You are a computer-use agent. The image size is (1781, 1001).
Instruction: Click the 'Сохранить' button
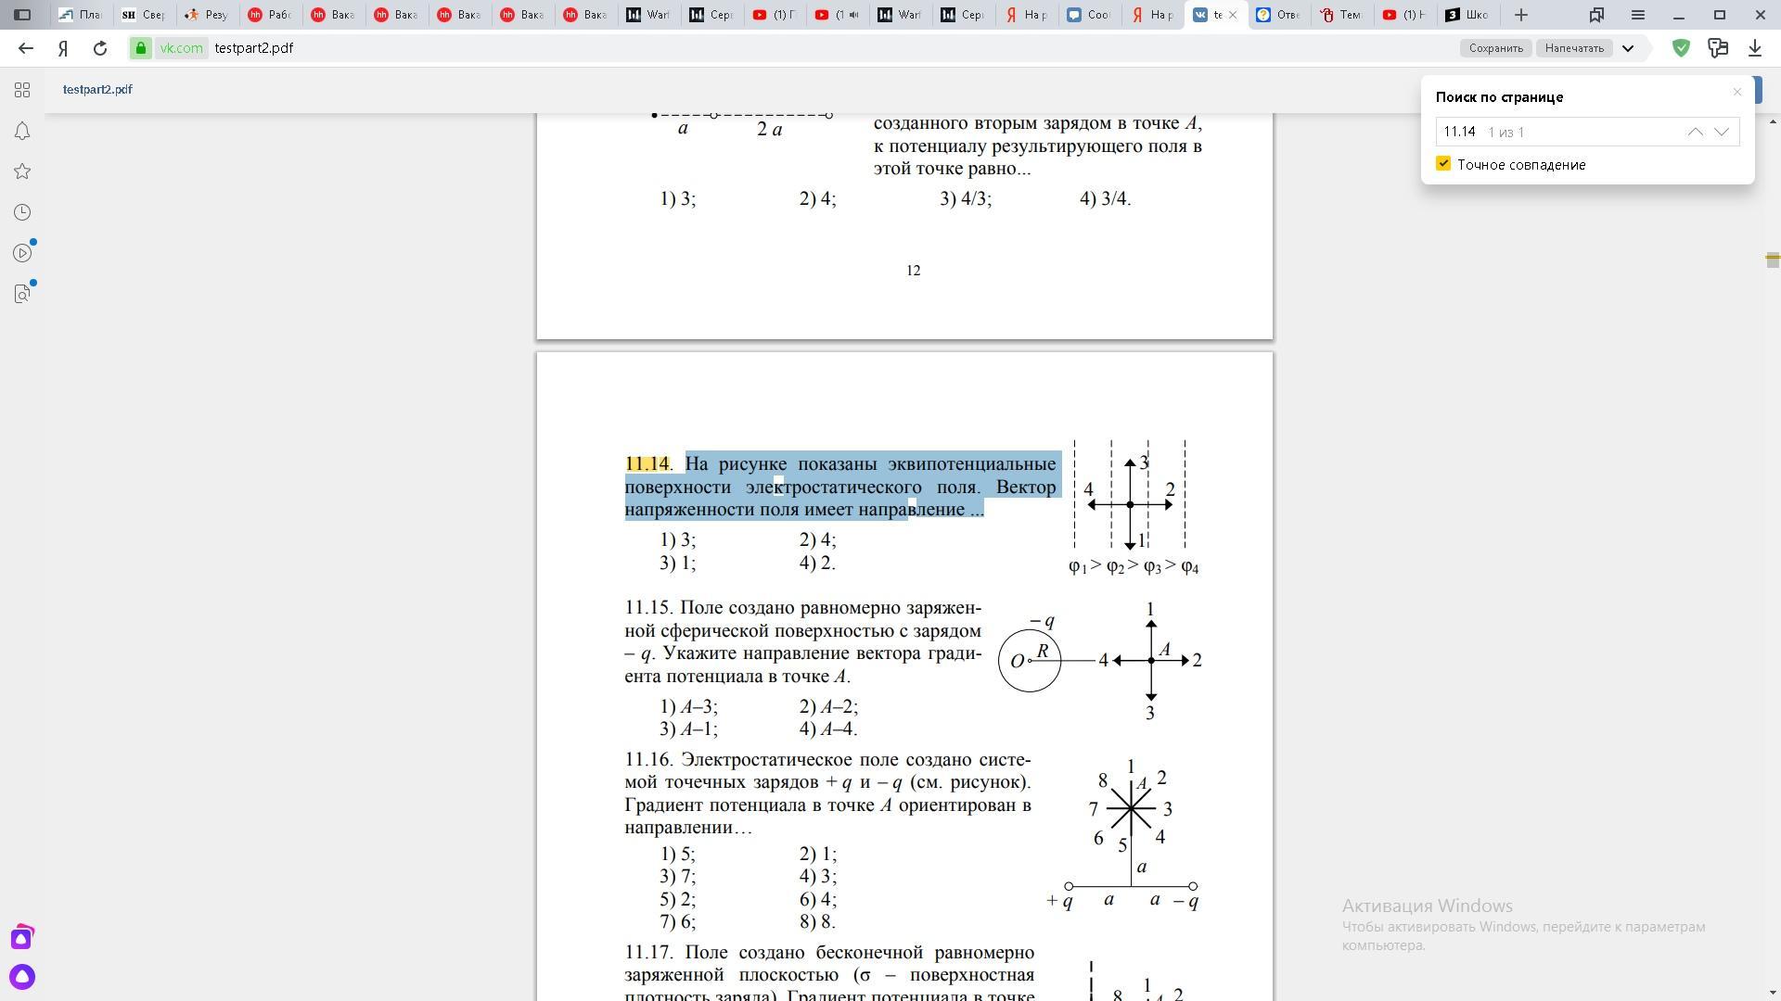(1495, 48)
